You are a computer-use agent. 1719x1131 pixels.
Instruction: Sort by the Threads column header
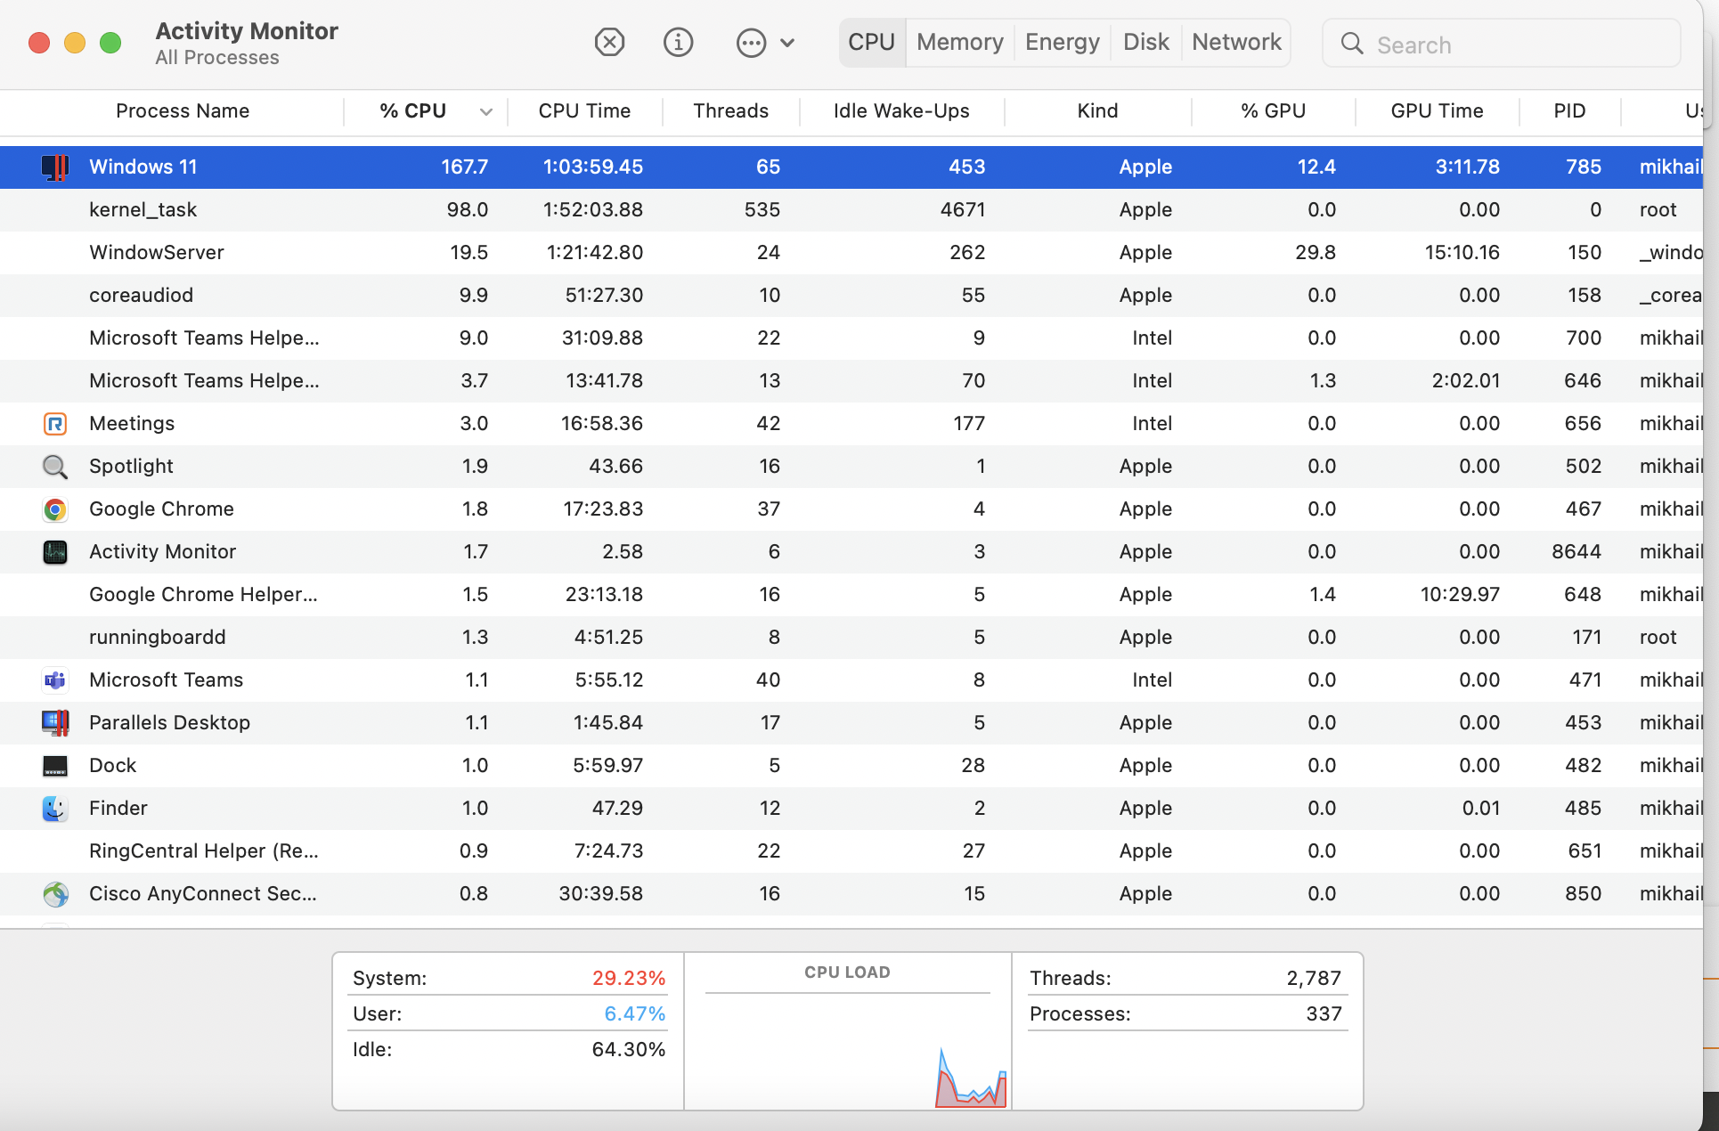(x=730, y=111)
